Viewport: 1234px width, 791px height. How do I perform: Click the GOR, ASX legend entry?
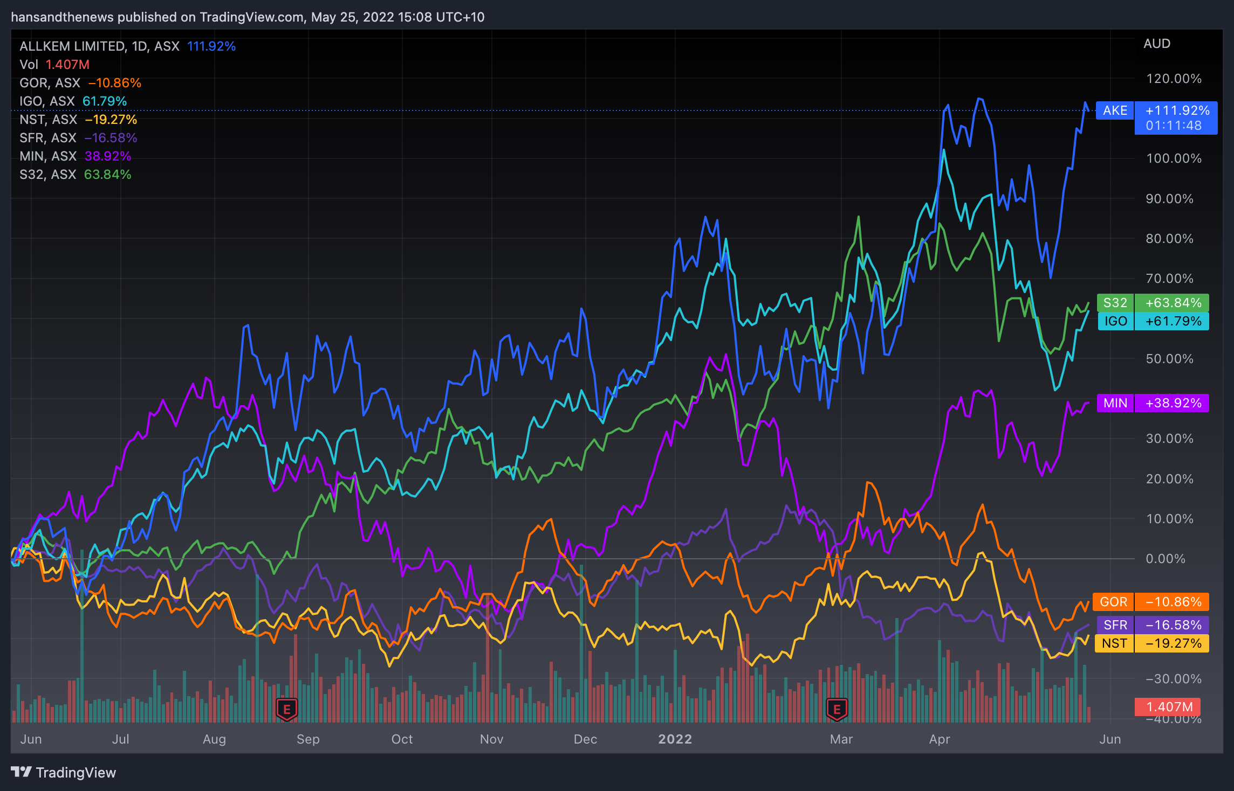click(80, 83)
